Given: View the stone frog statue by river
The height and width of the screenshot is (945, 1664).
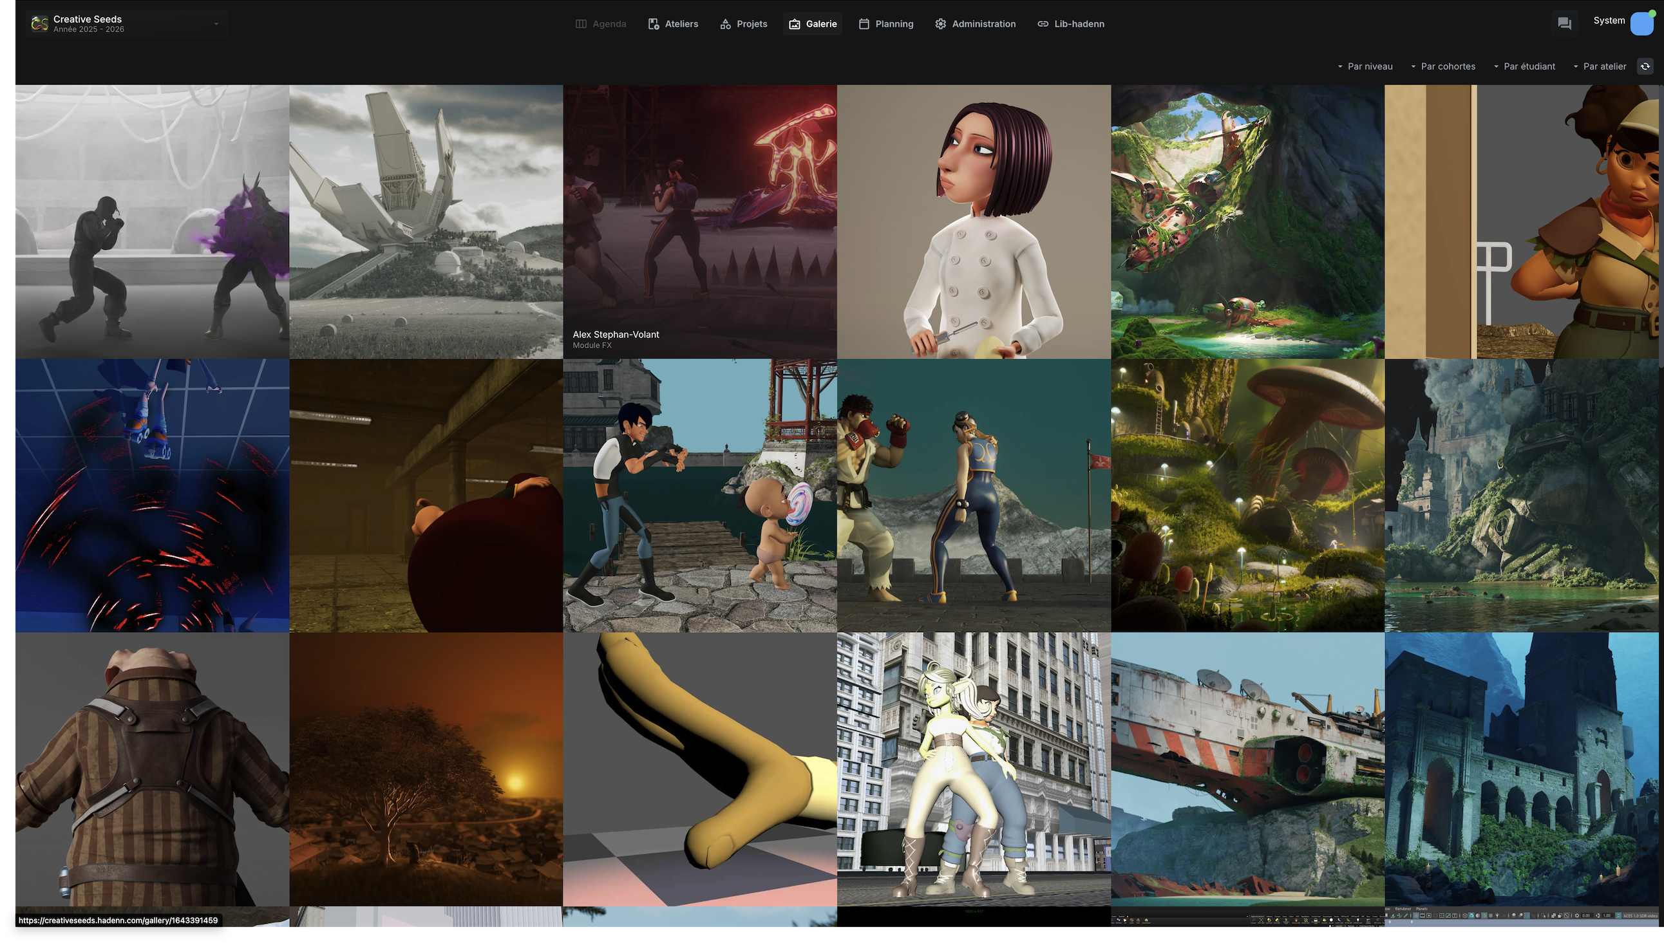Looking at the screenshot, I should coord(1522,496).
